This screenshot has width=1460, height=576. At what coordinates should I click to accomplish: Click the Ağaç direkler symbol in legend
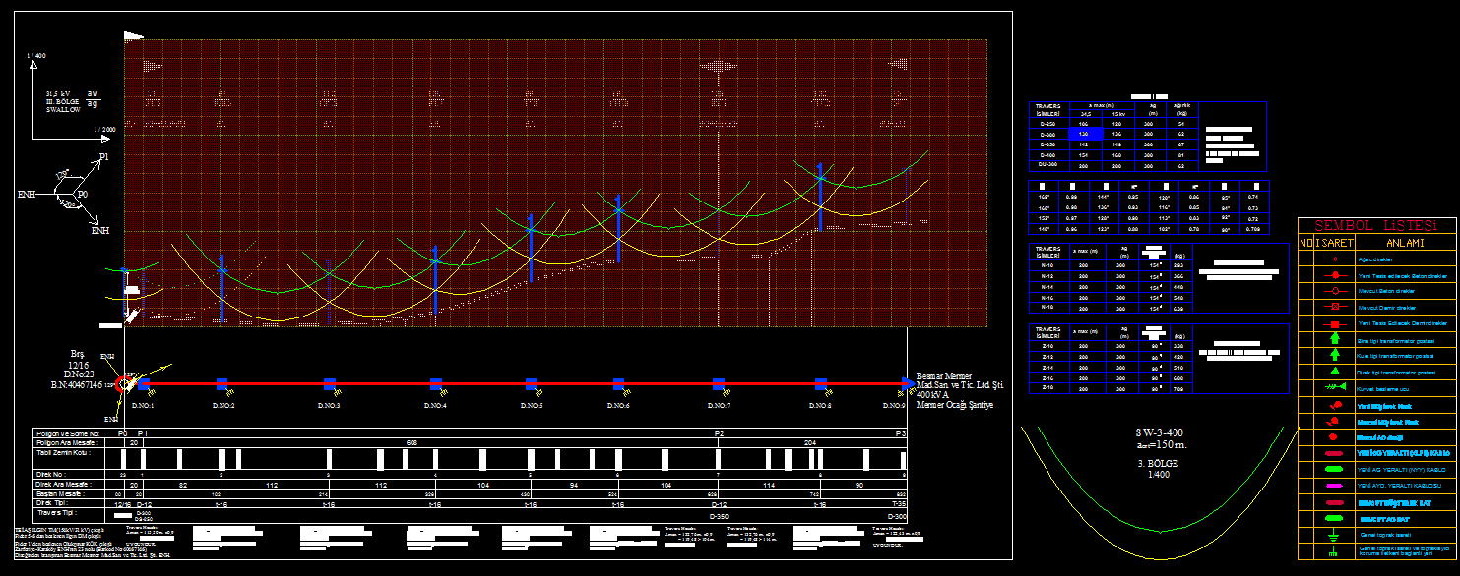coord(1327,260)
